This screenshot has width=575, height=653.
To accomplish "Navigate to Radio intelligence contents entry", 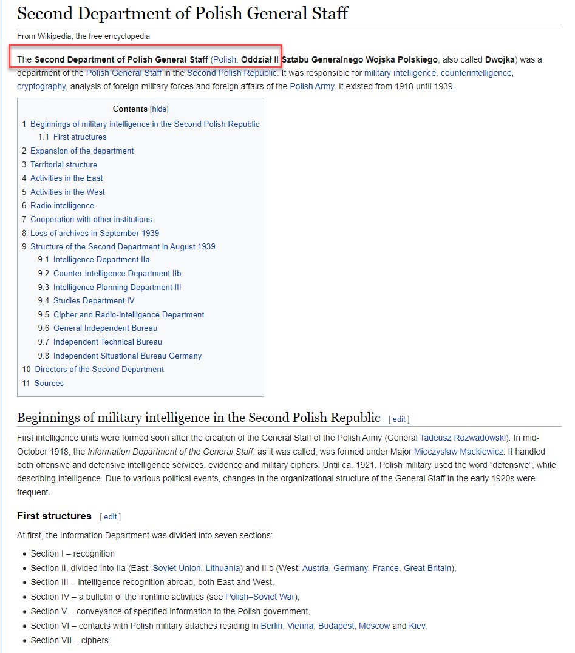I will tap(62, 206).
